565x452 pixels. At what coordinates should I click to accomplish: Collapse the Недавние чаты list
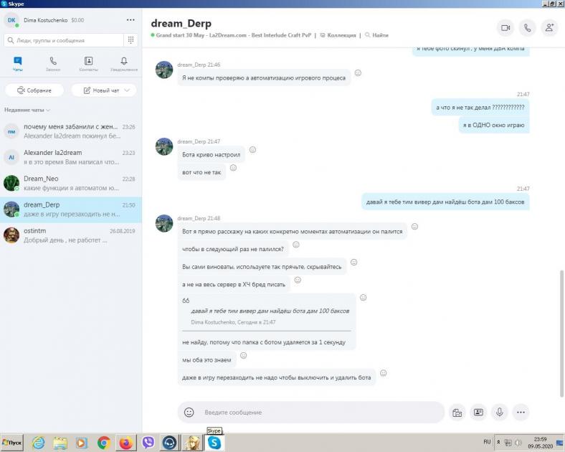point(48,110)
